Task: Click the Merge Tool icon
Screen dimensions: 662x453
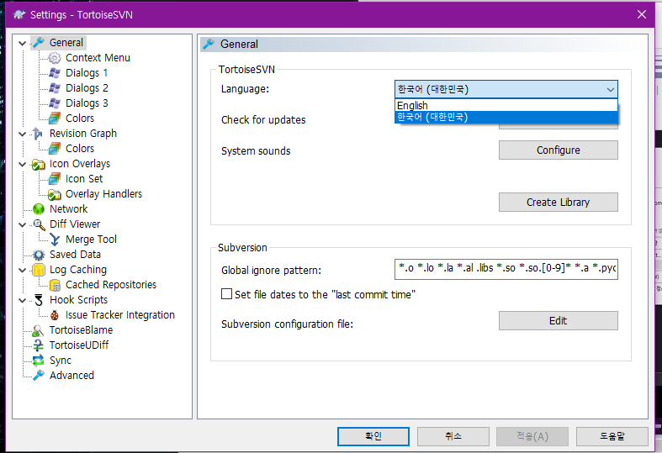Action: pyautogui.click(x=55, y=240)
